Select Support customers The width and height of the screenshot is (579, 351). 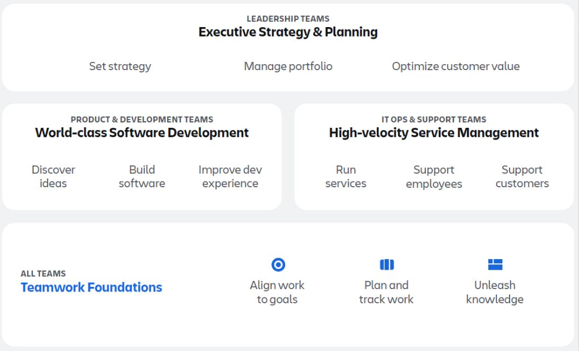[x=522, y=177]
